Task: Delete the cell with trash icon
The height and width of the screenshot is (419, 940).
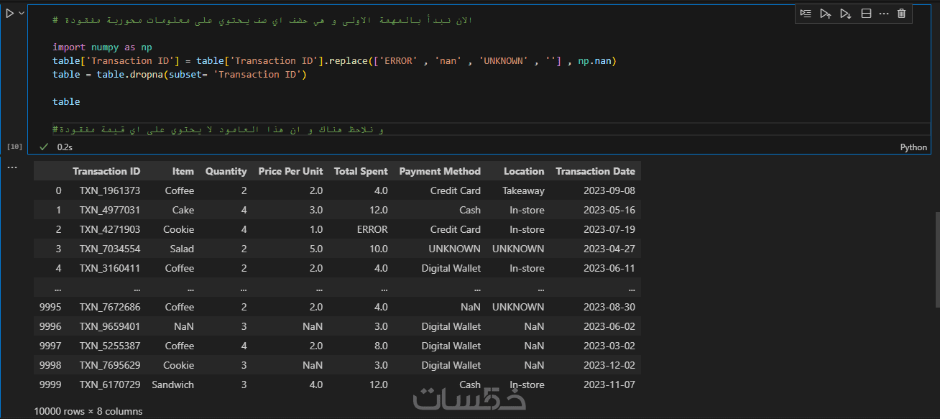Action: 902,14
